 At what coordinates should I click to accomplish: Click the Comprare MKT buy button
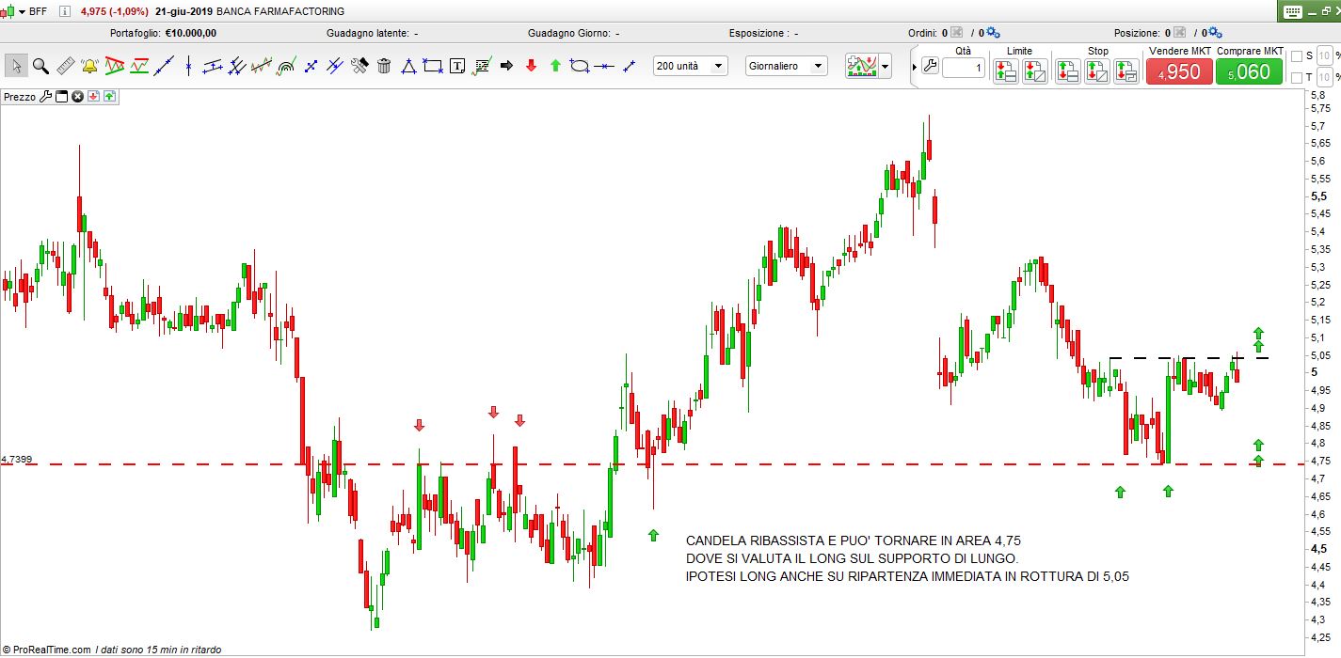click(1249, 71)
